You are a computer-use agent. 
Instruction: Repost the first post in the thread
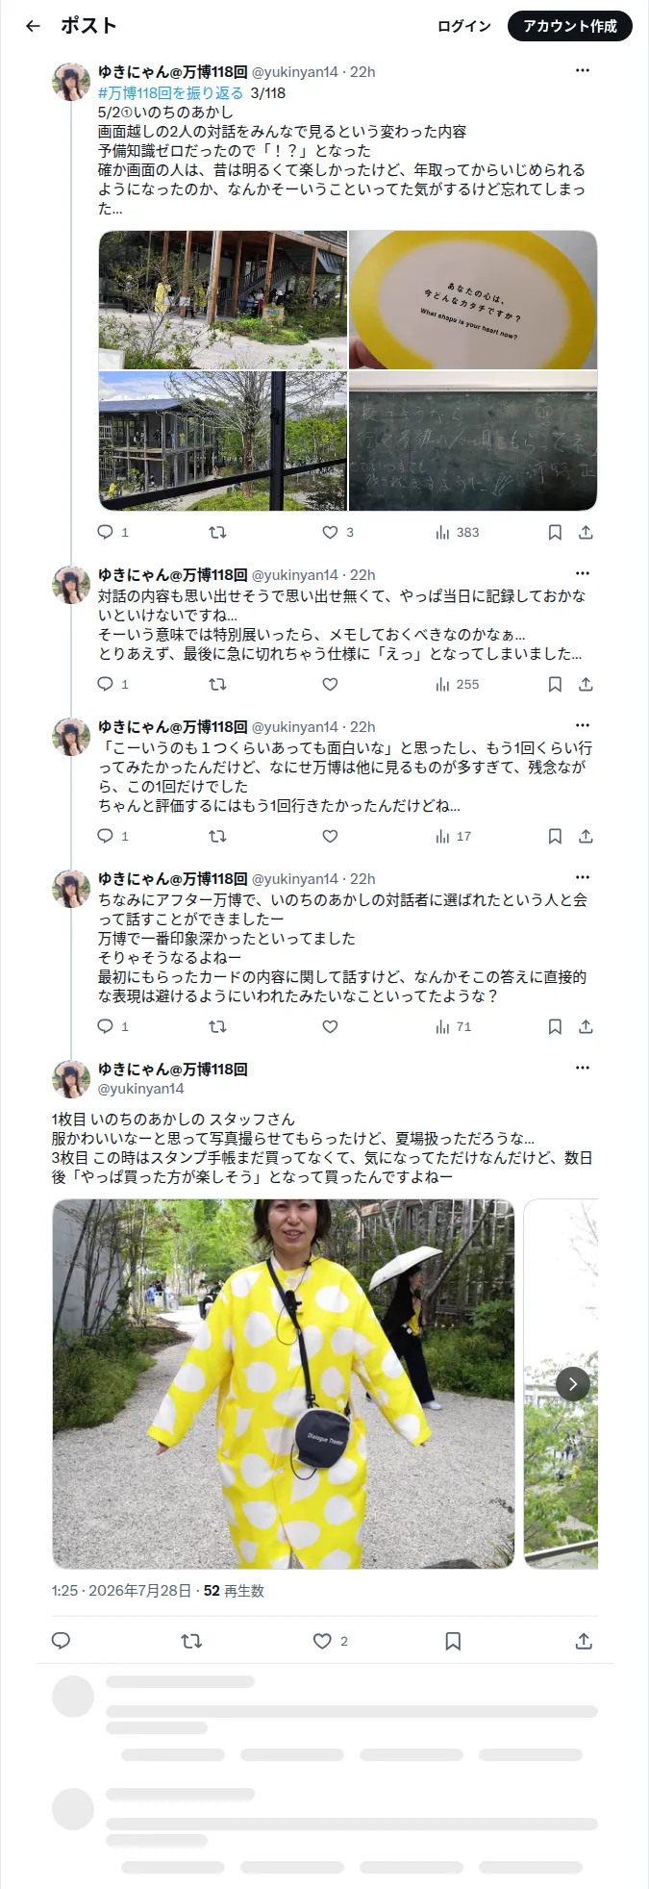[217, 532]
